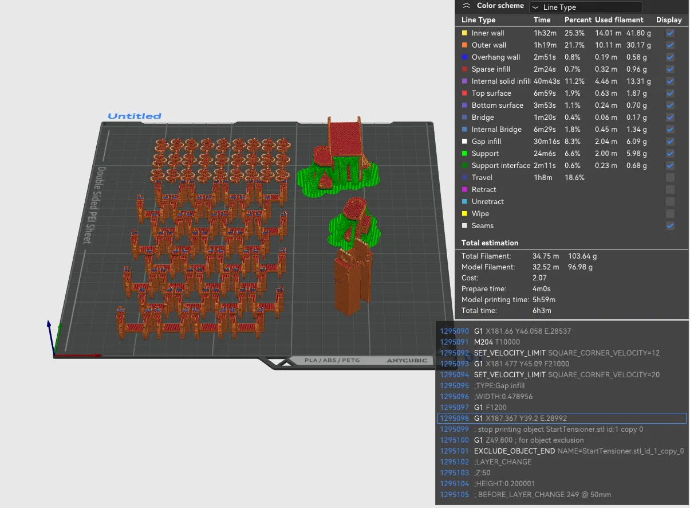Click the Seams color swatch
Screen dimensions: 690x508
465,226
